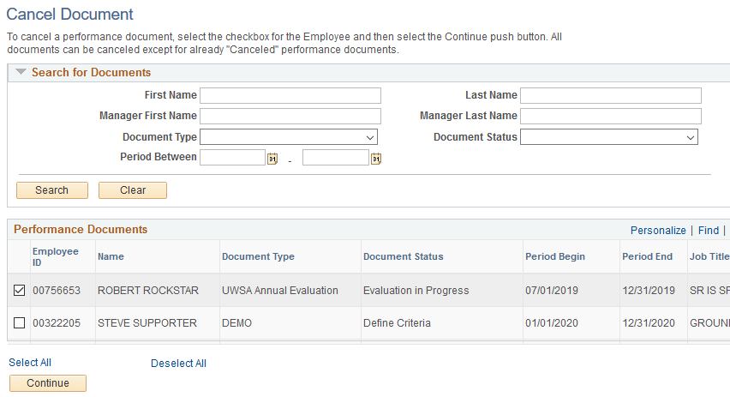Open the Document Type dropdown
The height and width of the screenshot is (397, 730).
[x=289, y=137]
